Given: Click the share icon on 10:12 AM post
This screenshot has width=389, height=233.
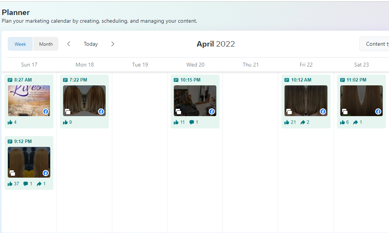Looking at the screenshot, I should coord(303,122).
